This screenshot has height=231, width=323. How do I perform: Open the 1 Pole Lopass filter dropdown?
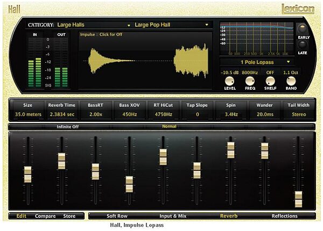pos(257,62)
